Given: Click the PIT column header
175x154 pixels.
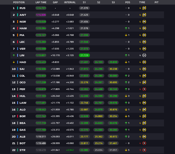Looking at the screenshot, I should pyautogui.click(x=156, y=2).
